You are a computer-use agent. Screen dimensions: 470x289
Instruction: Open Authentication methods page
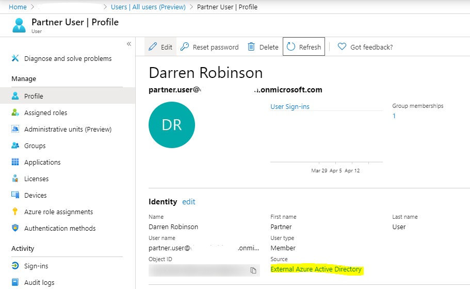coord(60,228)
